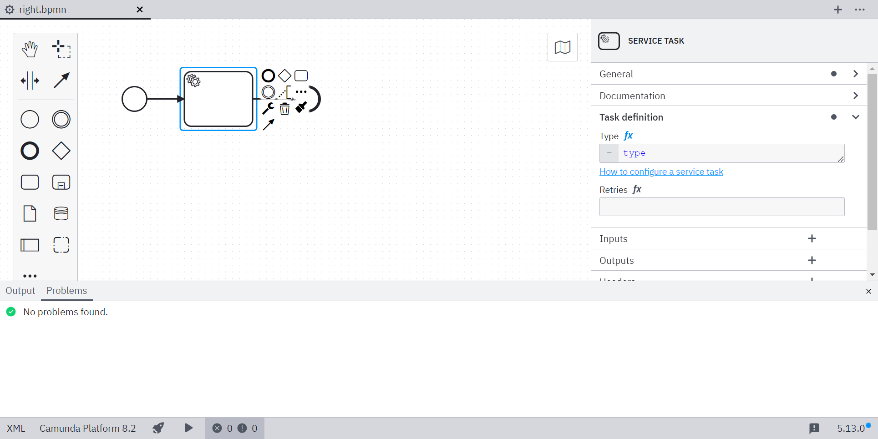Select Data Store in palette
Image resolution: width=878 pixels, height=439 pixels.
pos(61,213)
